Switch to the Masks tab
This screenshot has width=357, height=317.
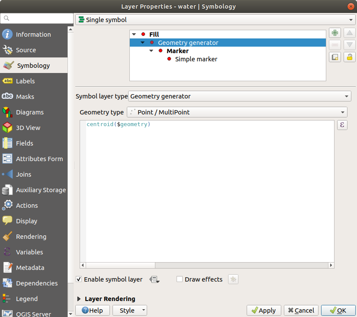coord(25,97)
